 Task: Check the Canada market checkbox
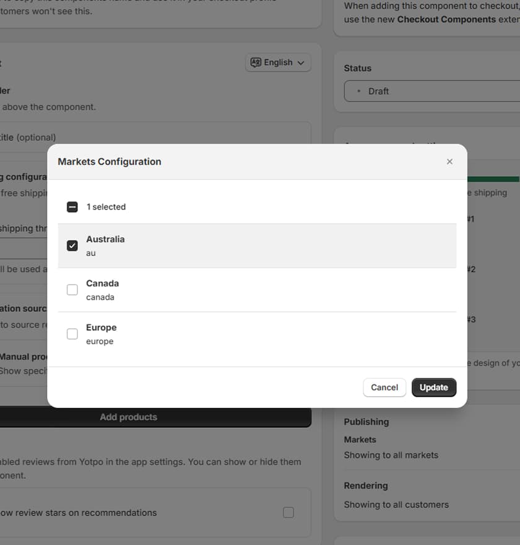click(72, 290)
